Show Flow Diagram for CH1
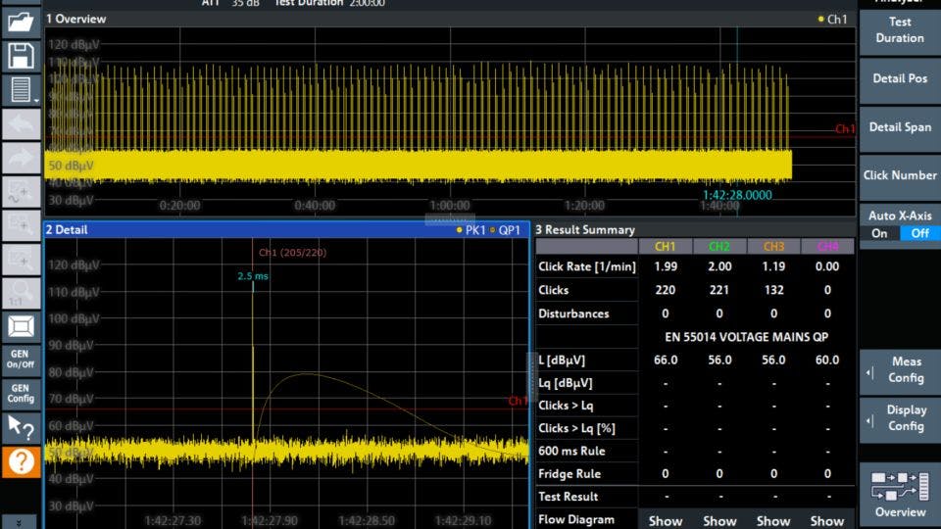This screenshot has width=941, height=529. click(666, 520)
